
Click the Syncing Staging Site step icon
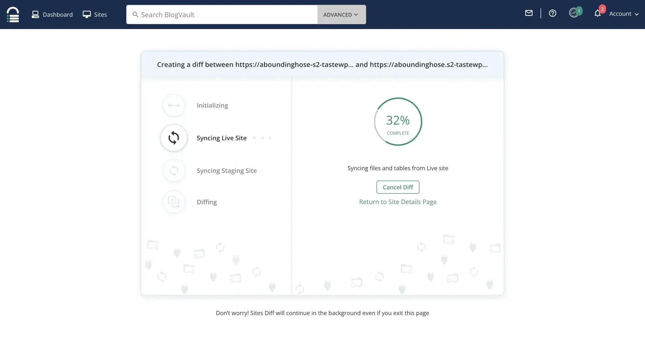pyautogui.click(x=174, y=171)
